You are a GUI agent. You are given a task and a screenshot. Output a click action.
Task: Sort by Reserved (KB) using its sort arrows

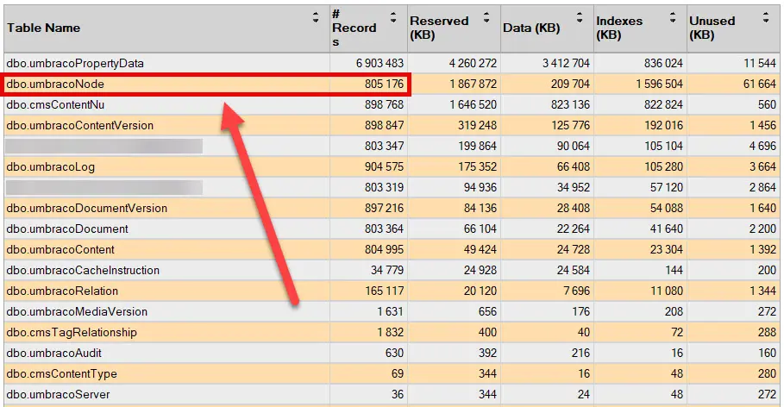click(486, 17)
